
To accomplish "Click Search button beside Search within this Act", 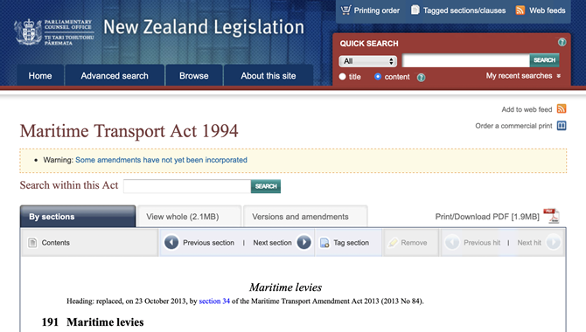I will click(x=266, y=186).
